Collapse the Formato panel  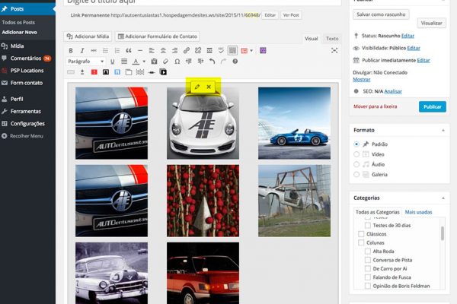pyautogui.click(x=443, y=130)
